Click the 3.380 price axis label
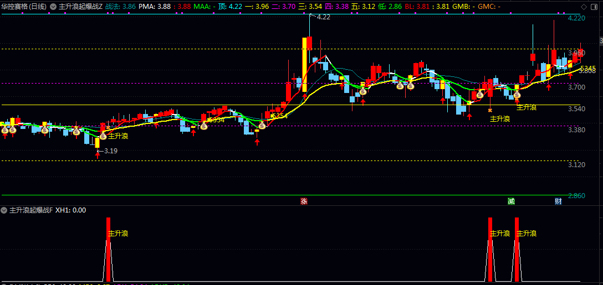 576,130
